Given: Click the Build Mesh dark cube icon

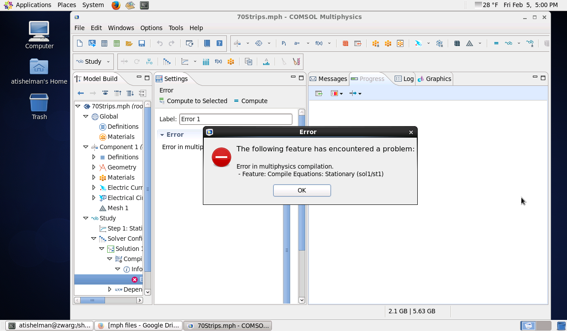Looking at the screenshot, I should pyautogui.click(x=457, y=43).
